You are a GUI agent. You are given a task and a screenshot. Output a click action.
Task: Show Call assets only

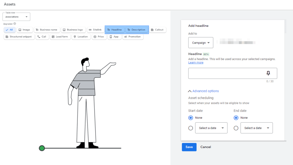(42, 37)
